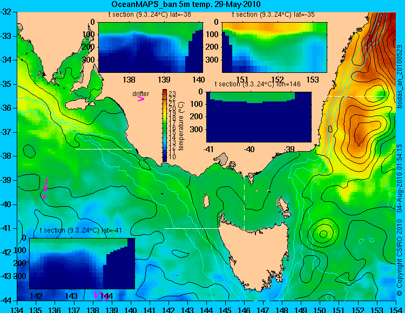Image resolution: width=405 pixels, height=313 pixels.
Task: Click the white dashed section line at latitude -35
Action: [356, 96]
